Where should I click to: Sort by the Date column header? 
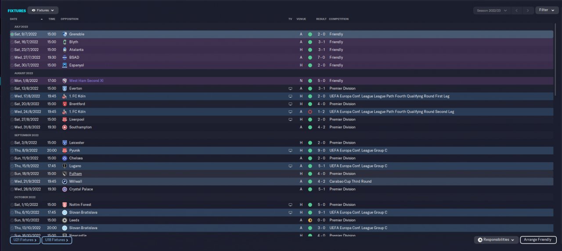pos(14,19)
